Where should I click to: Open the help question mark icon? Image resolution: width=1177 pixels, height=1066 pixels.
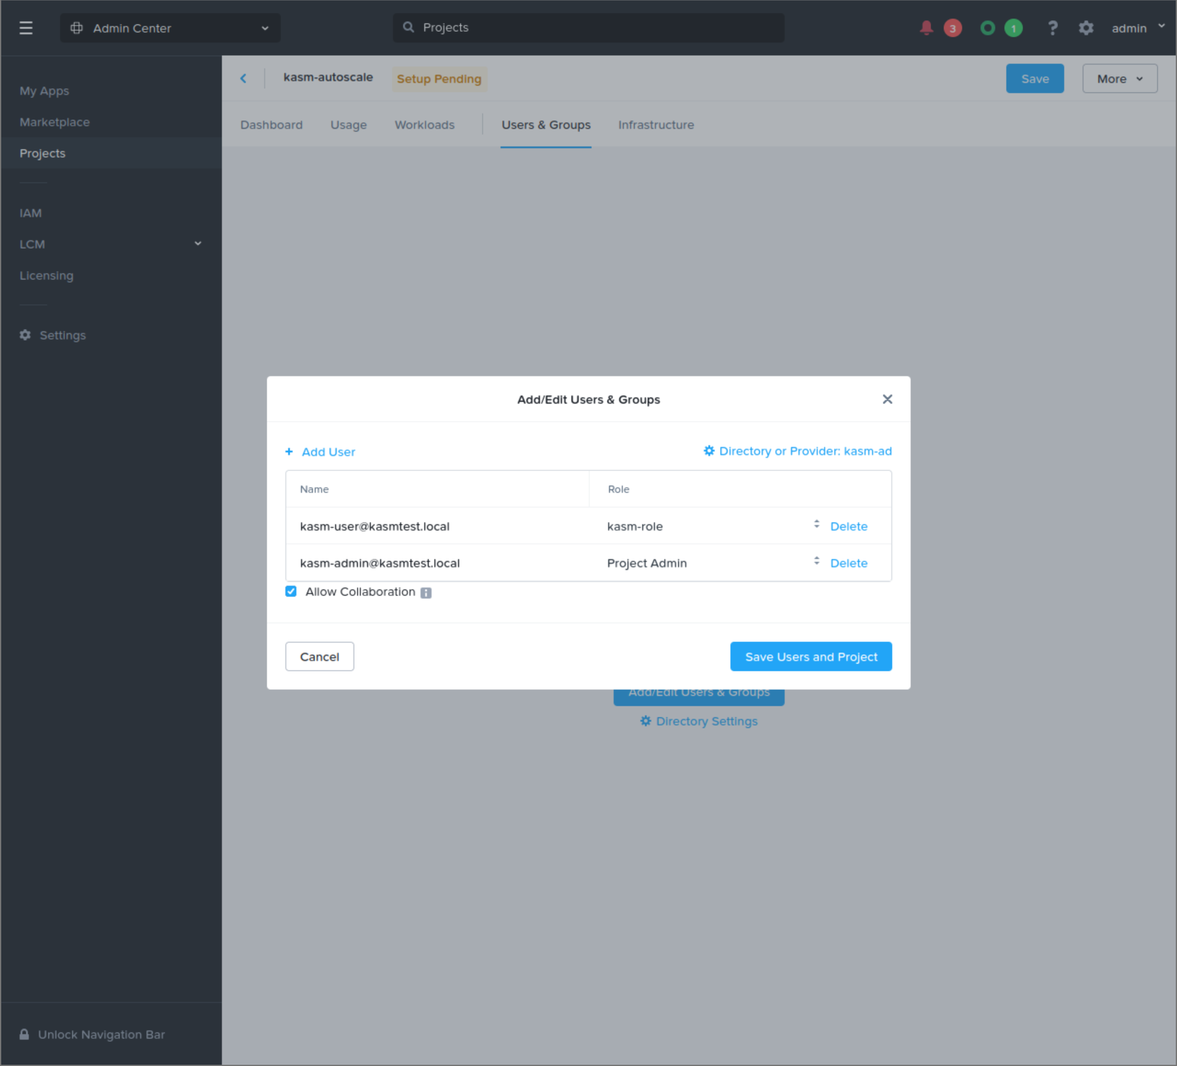[1053, 28]
